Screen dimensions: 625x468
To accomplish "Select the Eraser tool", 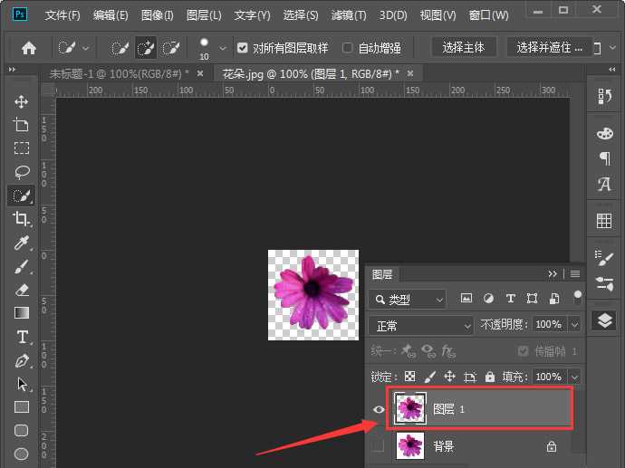I will coord(21,290).
